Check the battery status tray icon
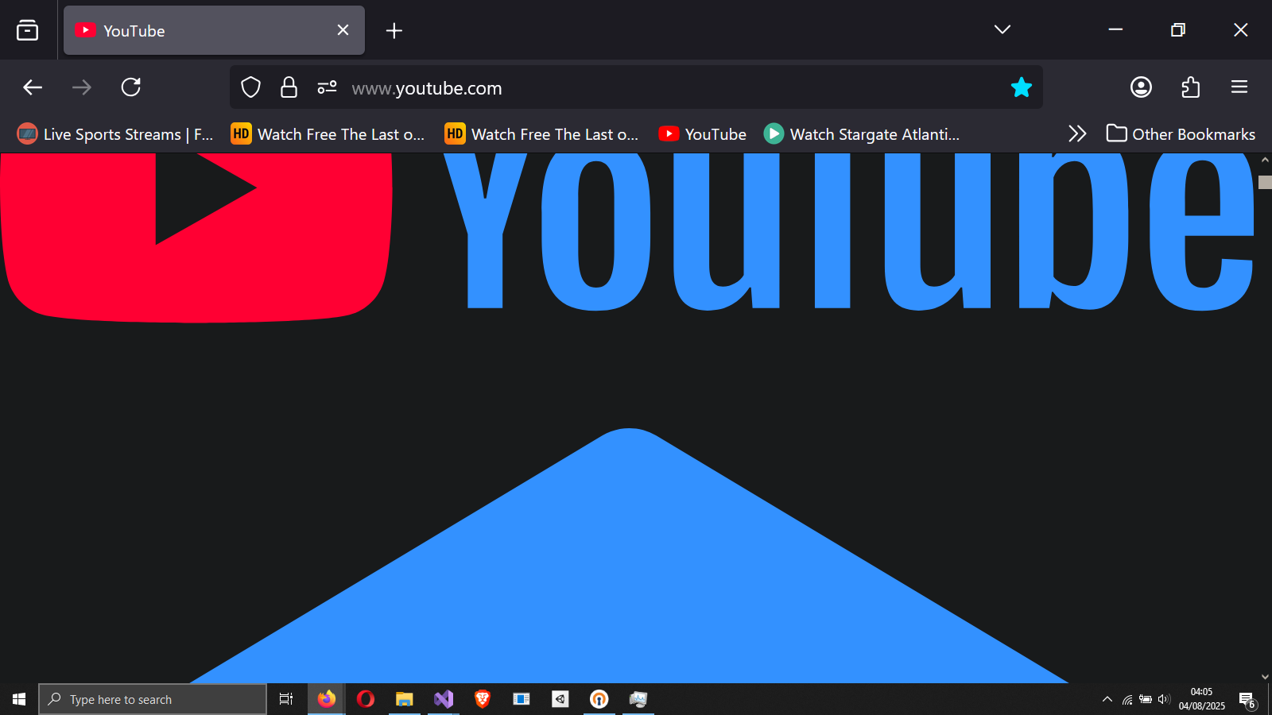 (1146, 699)
